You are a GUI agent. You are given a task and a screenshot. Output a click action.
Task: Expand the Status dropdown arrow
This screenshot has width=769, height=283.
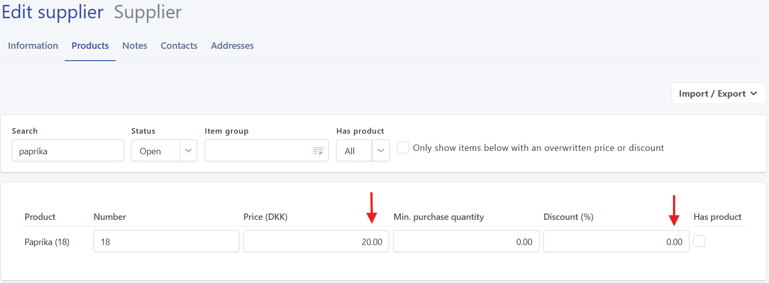[x=188, y=151]
